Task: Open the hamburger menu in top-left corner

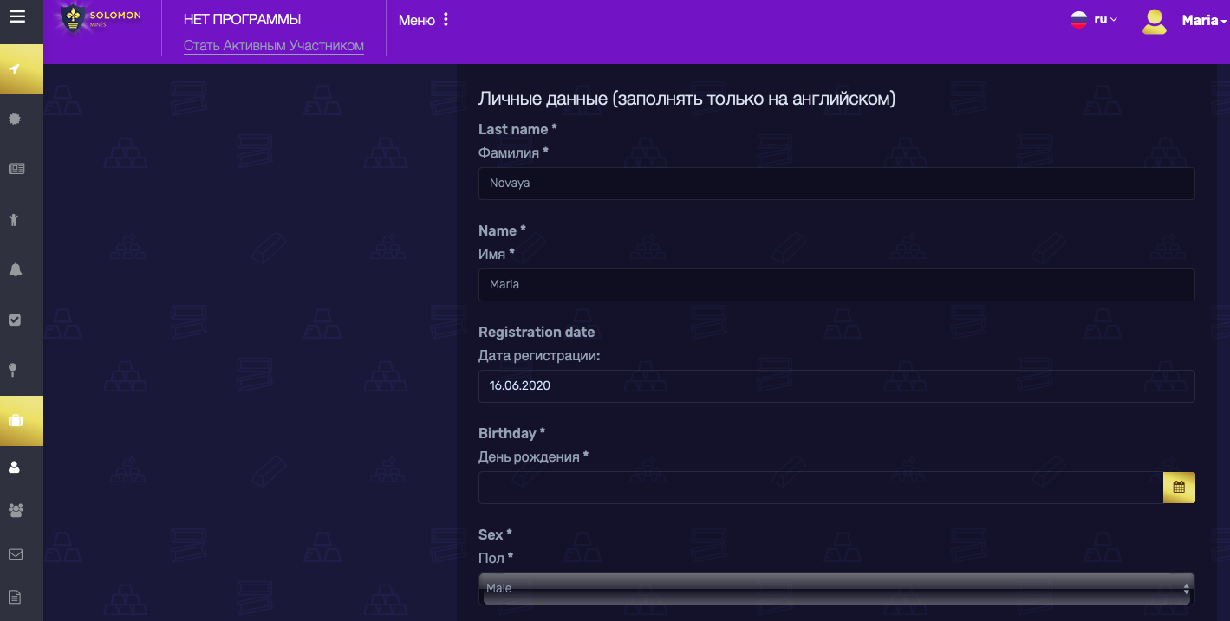Action: 16,16
